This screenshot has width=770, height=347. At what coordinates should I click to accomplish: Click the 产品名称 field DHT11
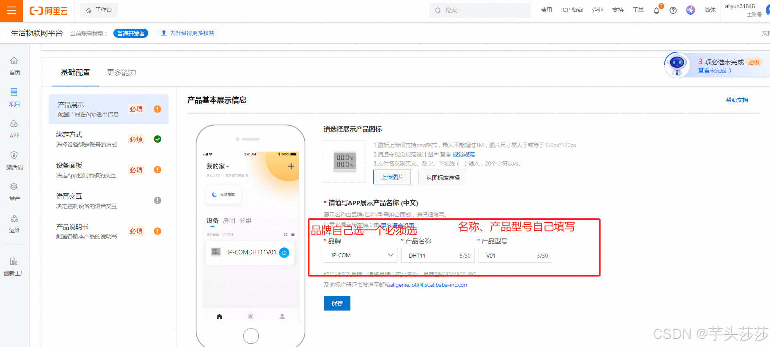(x=438, y=255)
